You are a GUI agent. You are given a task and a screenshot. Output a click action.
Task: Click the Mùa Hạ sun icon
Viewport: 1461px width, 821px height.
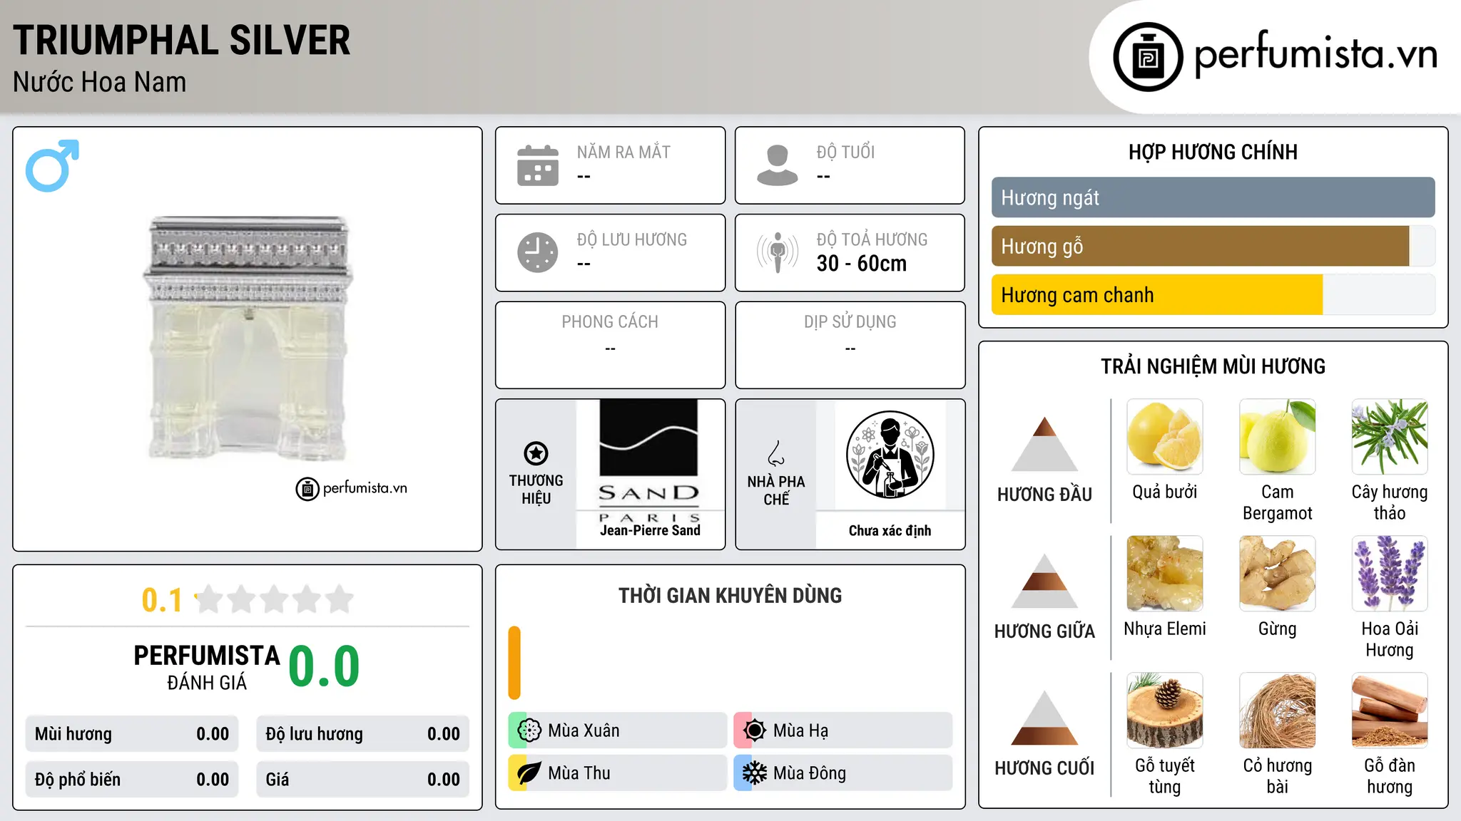[x=755, y=730]
